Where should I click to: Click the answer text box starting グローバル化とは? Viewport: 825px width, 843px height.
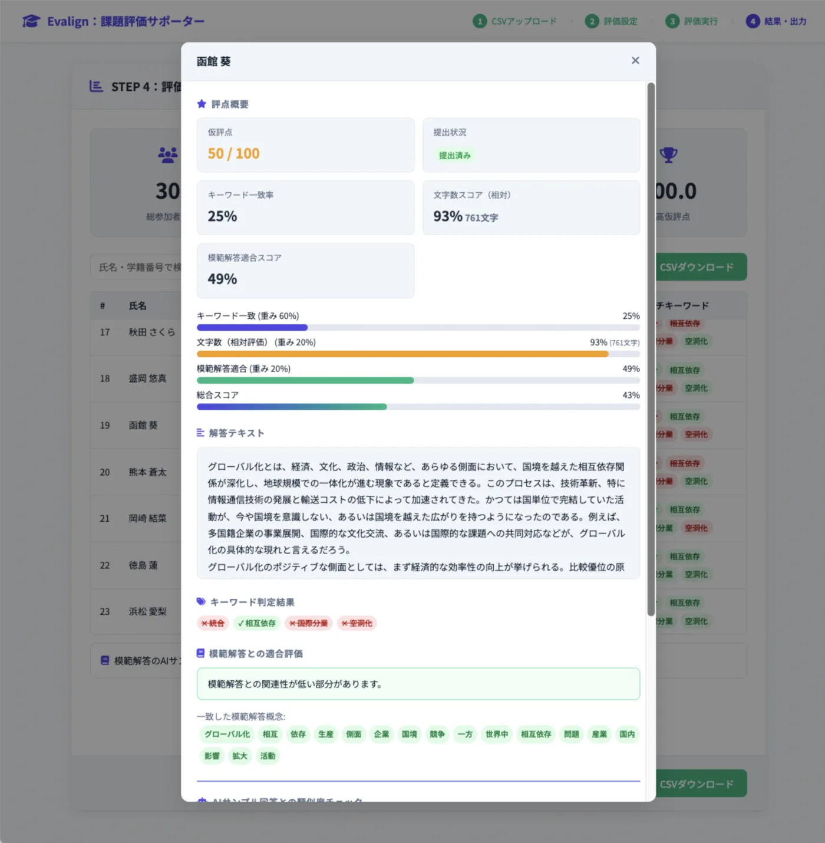click(x=418, y=513)
